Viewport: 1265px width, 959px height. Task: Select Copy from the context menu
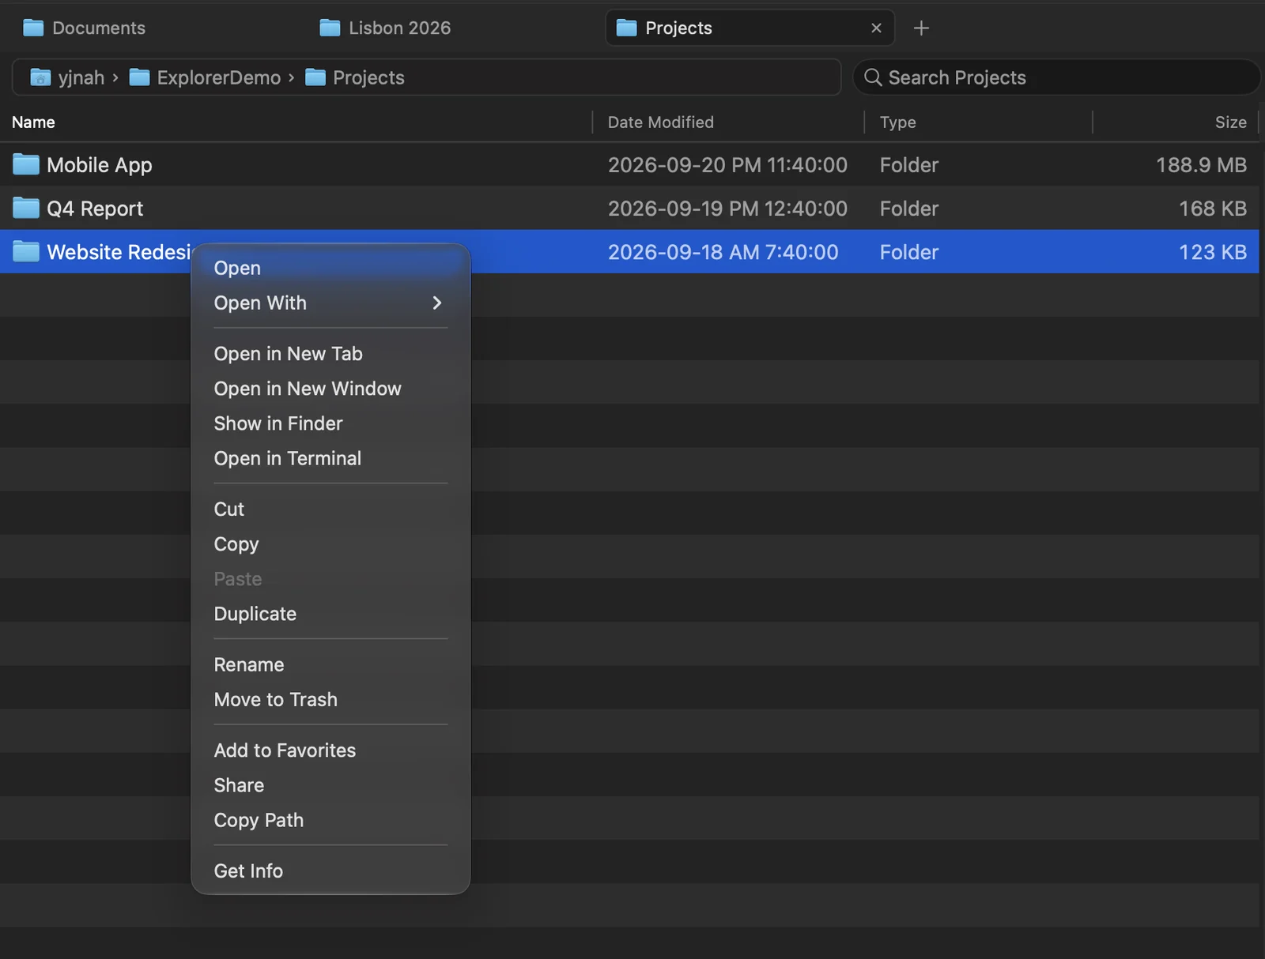pos(330,544)
